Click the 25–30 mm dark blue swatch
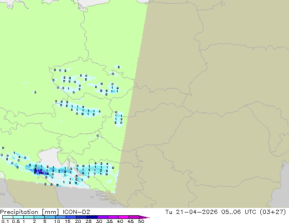This screenshot has width=289, height=223. click(x=92, y=217)
